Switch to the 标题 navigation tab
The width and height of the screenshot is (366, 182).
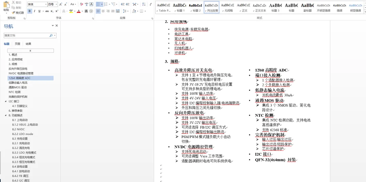[6, 44]
